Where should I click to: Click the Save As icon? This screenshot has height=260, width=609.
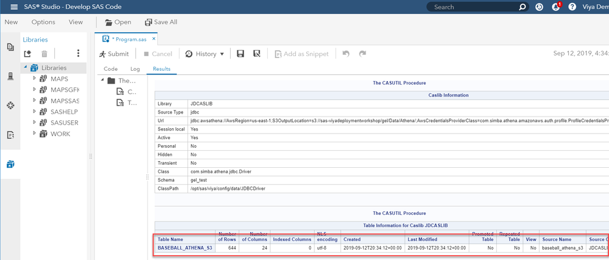(x=257, y=54)
